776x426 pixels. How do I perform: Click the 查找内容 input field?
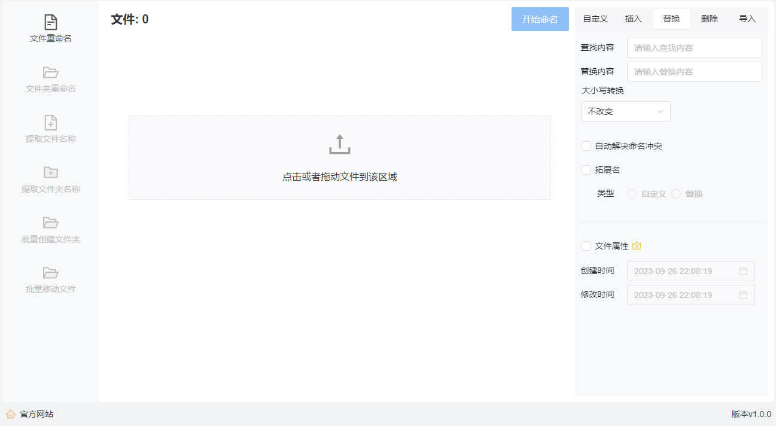pyautogui.click(x=694, y=48)
